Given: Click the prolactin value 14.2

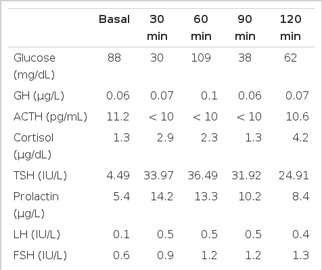Looking at the screenshot, I should (162, 196).
